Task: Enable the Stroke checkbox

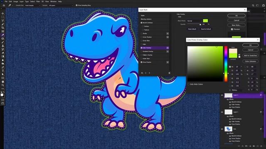Action: click(141, 34)
